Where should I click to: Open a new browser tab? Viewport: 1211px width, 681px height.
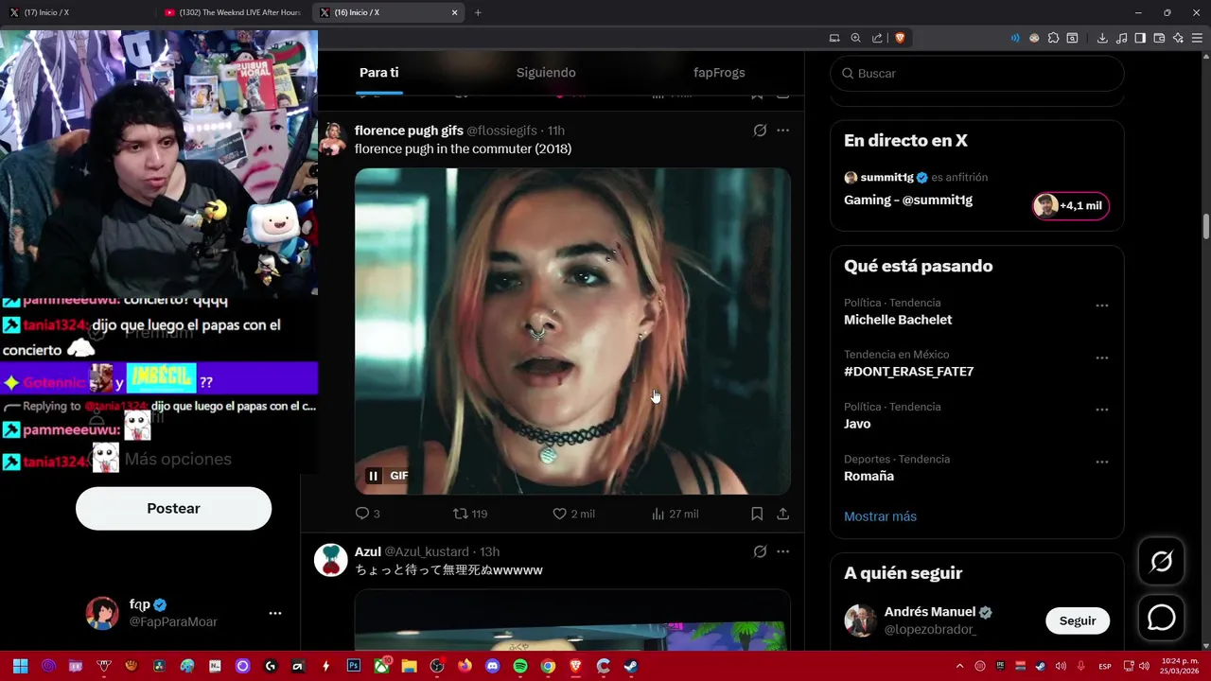tap(478, 12)
